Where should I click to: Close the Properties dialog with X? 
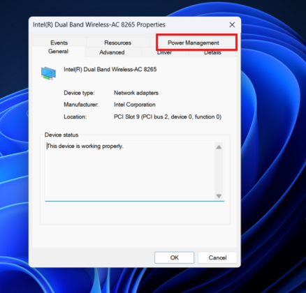coord(232,25)
